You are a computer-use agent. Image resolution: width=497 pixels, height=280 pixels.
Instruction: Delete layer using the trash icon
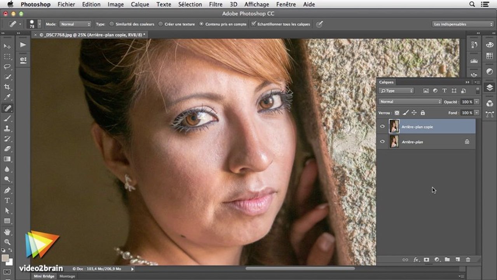468,259
